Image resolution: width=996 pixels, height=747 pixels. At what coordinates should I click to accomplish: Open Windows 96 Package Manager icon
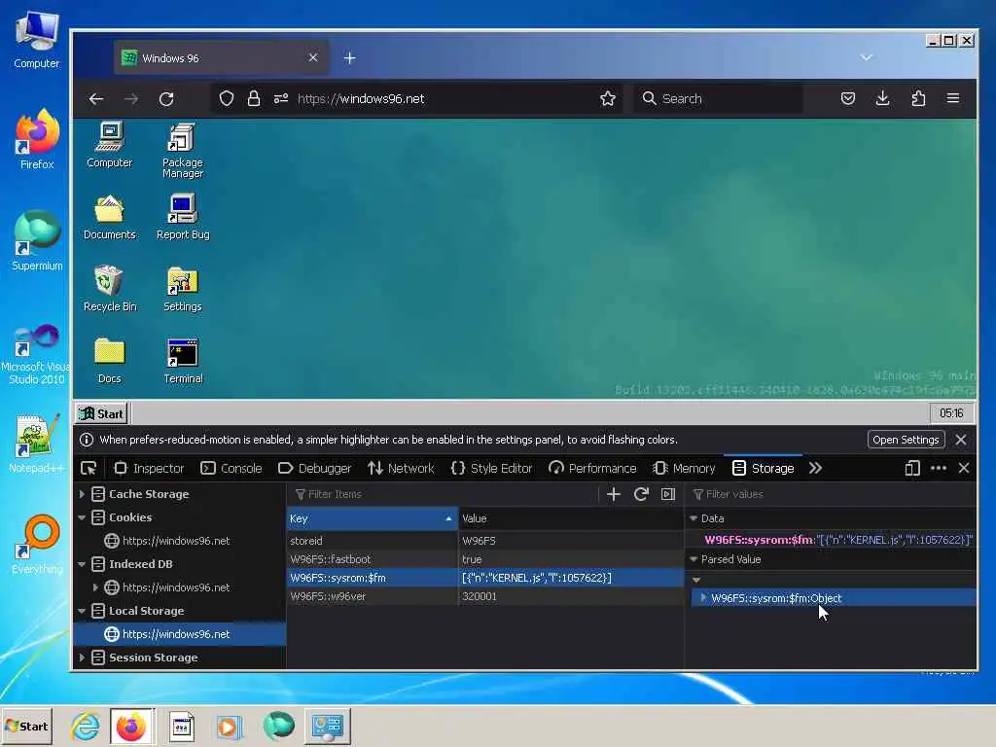[182, 151]
